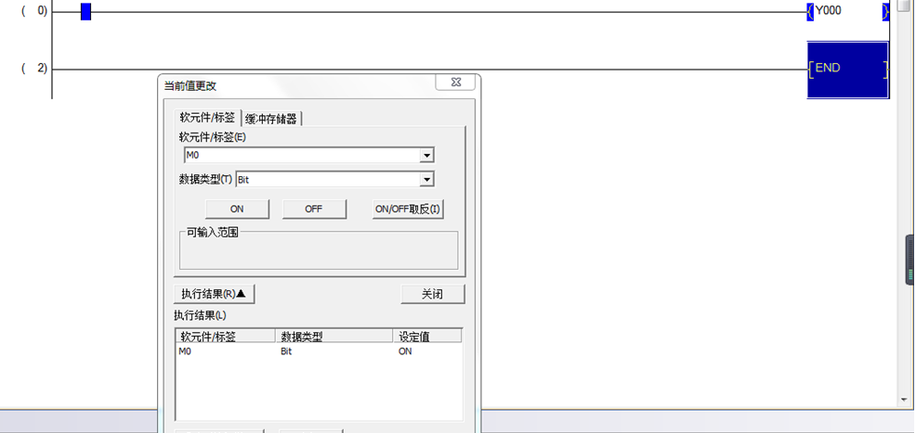Collapse the 执行结果(R) results section
The height and width of the screenshot is (433, 916).
click(214, 294)
